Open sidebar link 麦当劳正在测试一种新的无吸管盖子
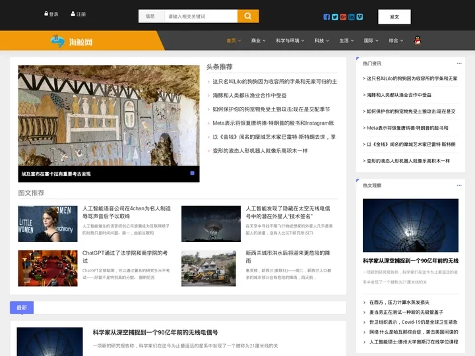 click(x=406, y=312)
